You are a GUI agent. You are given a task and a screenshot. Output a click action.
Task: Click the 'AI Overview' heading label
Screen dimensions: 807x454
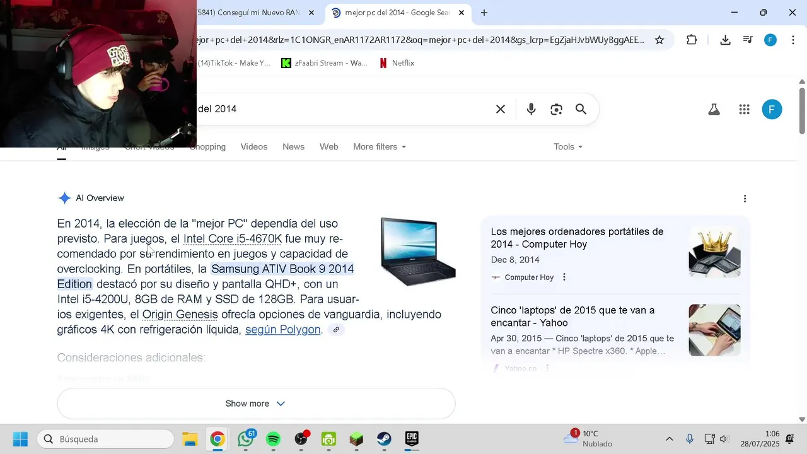tap(100, 198)
